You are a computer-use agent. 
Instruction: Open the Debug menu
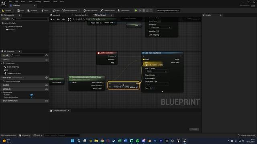(x=38, y=2)
